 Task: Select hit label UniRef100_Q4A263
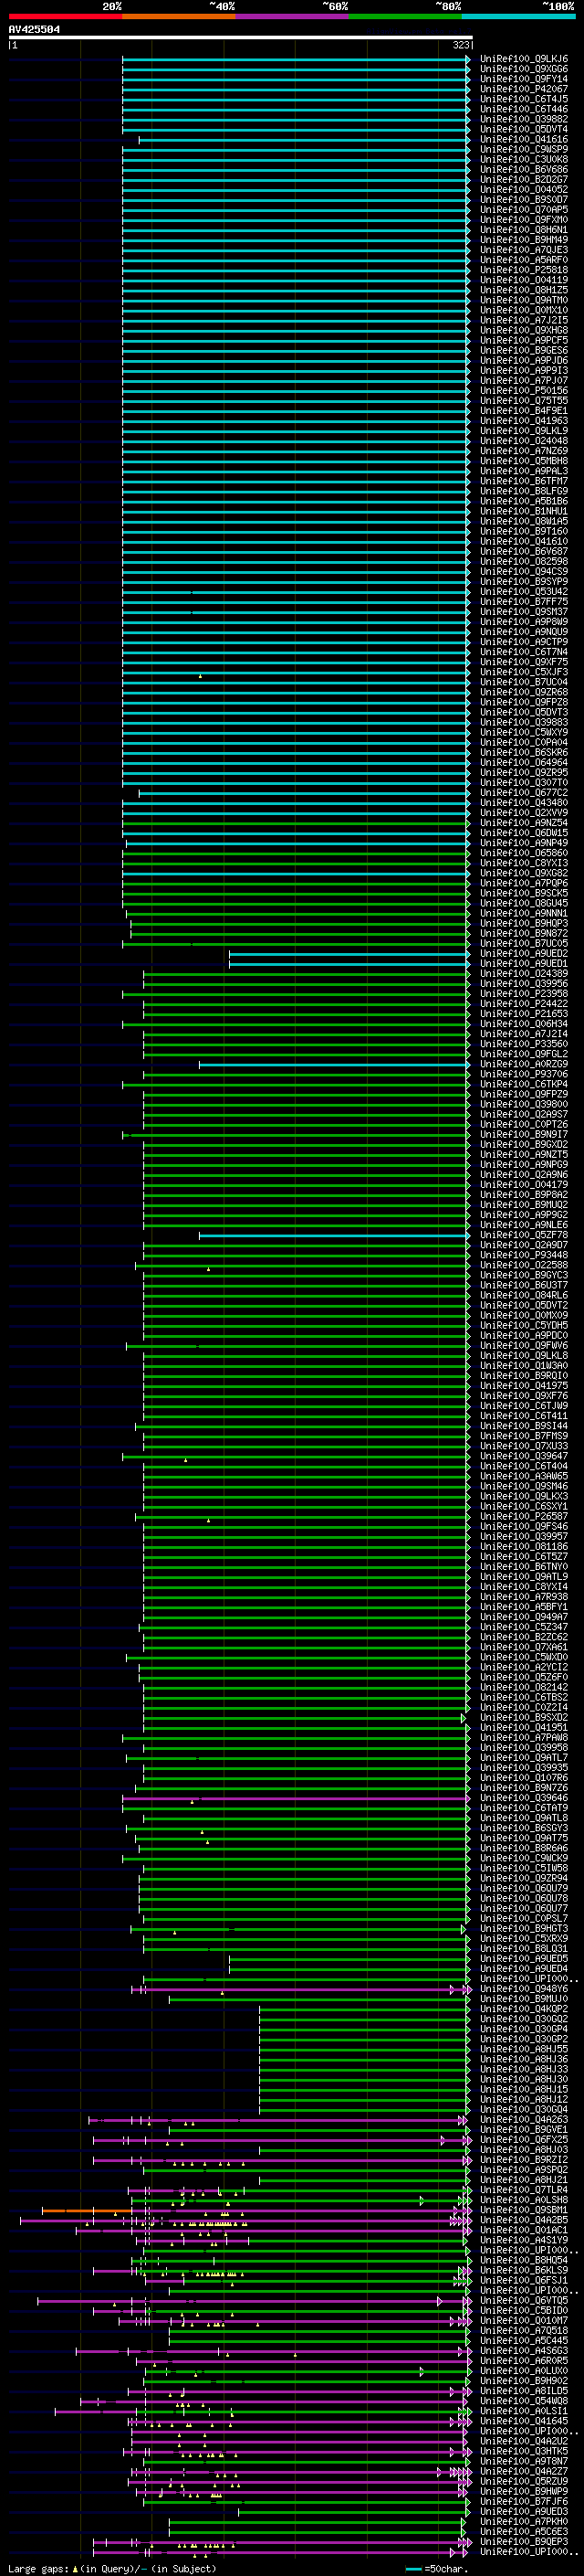click(x=524, y=2119)
